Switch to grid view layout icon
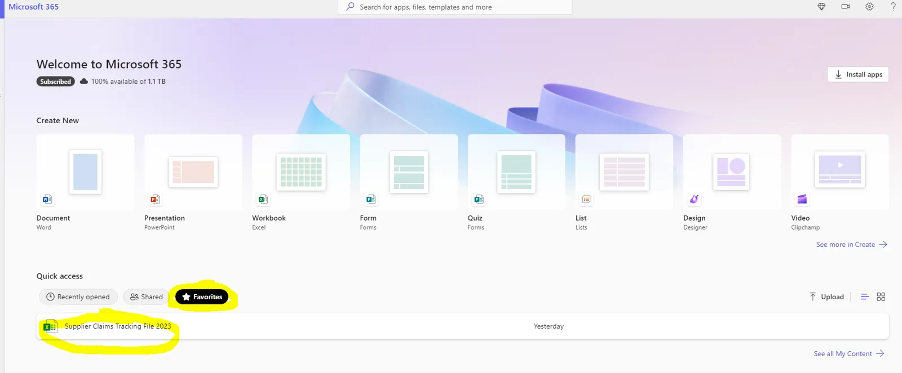This screenshot has height=373, width=902. coord(881,296)
